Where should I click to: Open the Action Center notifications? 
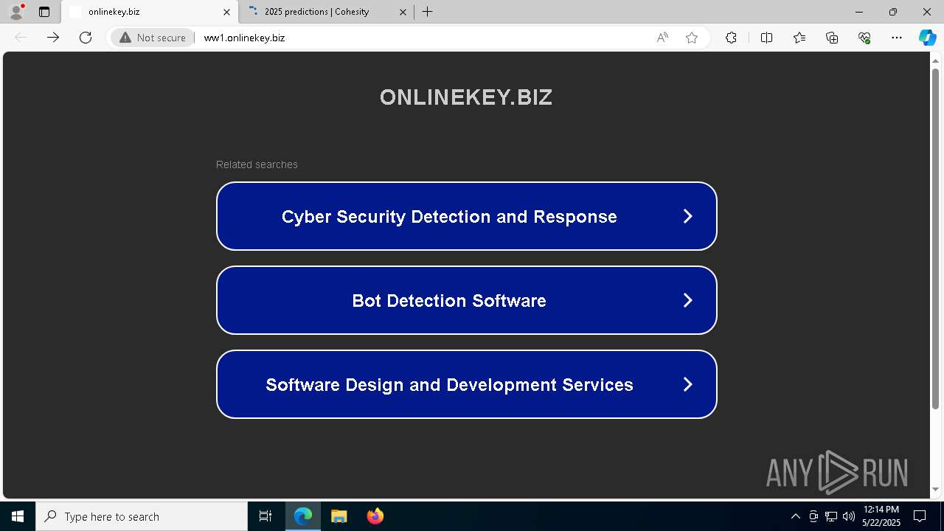tap(920, 516)
